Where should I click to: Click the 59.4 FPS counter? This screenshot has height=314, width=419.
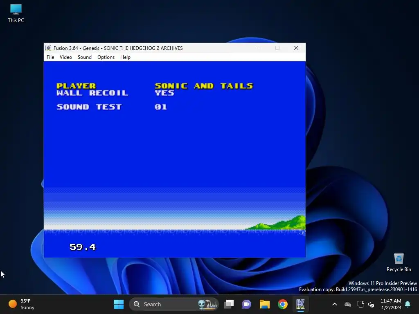[x=83, y=247]
